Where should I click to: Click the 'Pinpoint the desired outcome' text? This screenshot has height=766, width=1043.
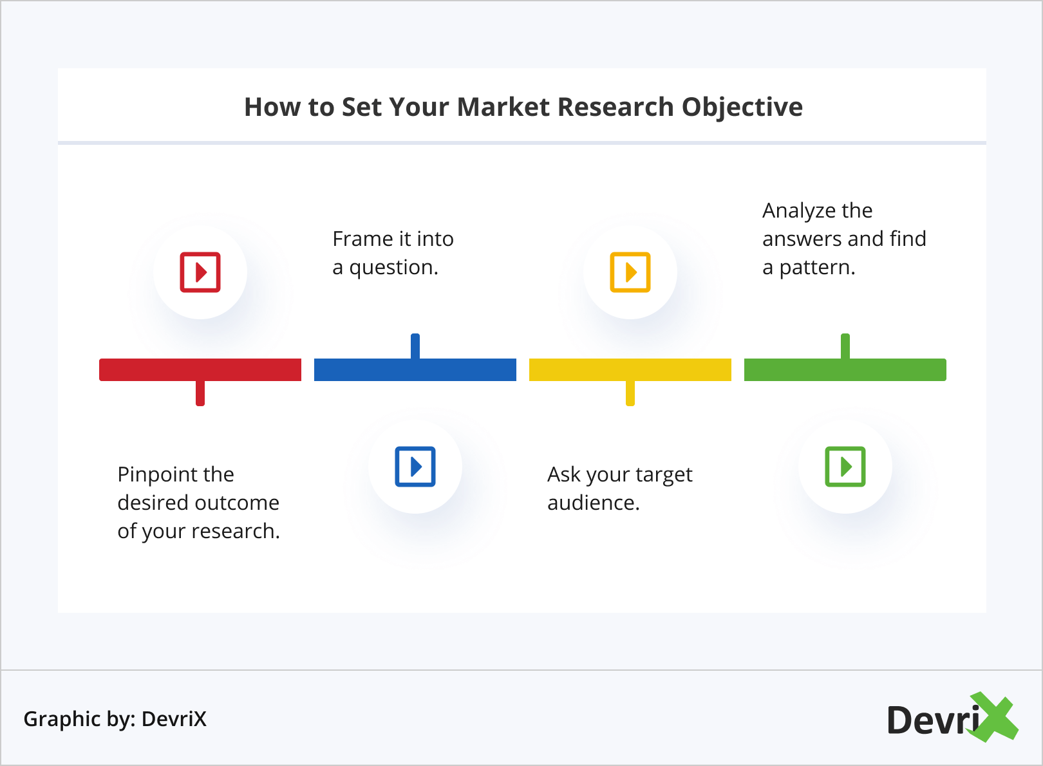[x=198, y=503]
